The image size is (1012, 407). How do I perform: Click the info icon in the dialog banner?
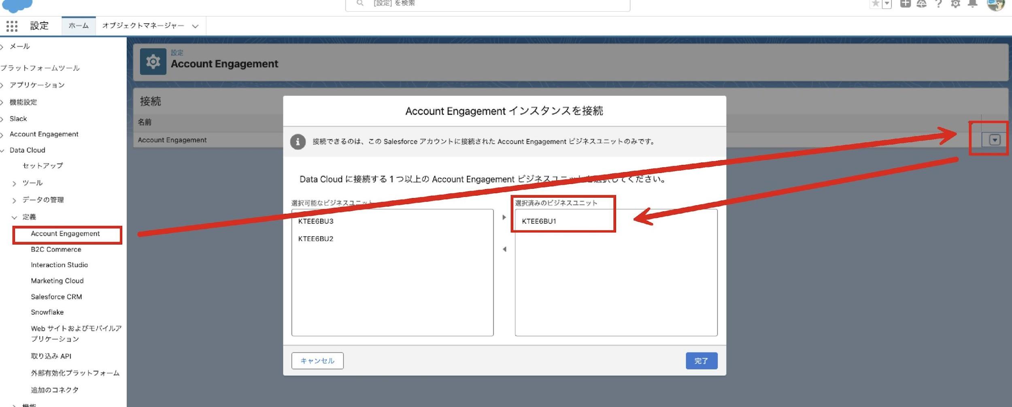point(298,142)
